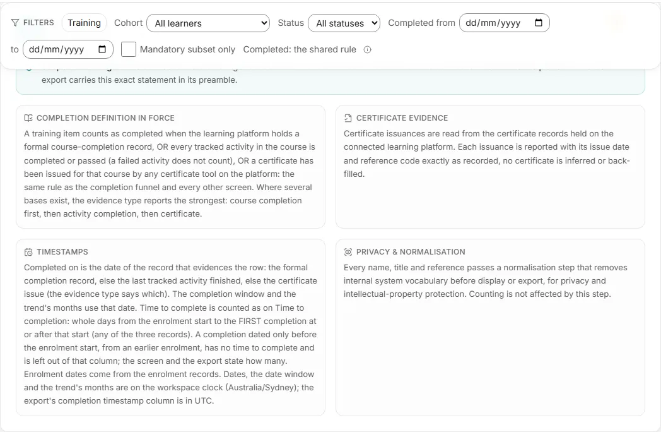Click the Training filter pill
This screenshot has width=661, height=432.
point(85,23)
